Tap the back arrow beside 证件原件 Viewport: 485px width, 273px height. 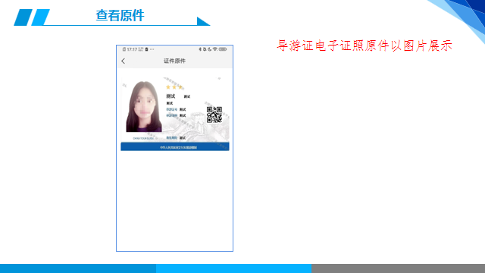124,61
